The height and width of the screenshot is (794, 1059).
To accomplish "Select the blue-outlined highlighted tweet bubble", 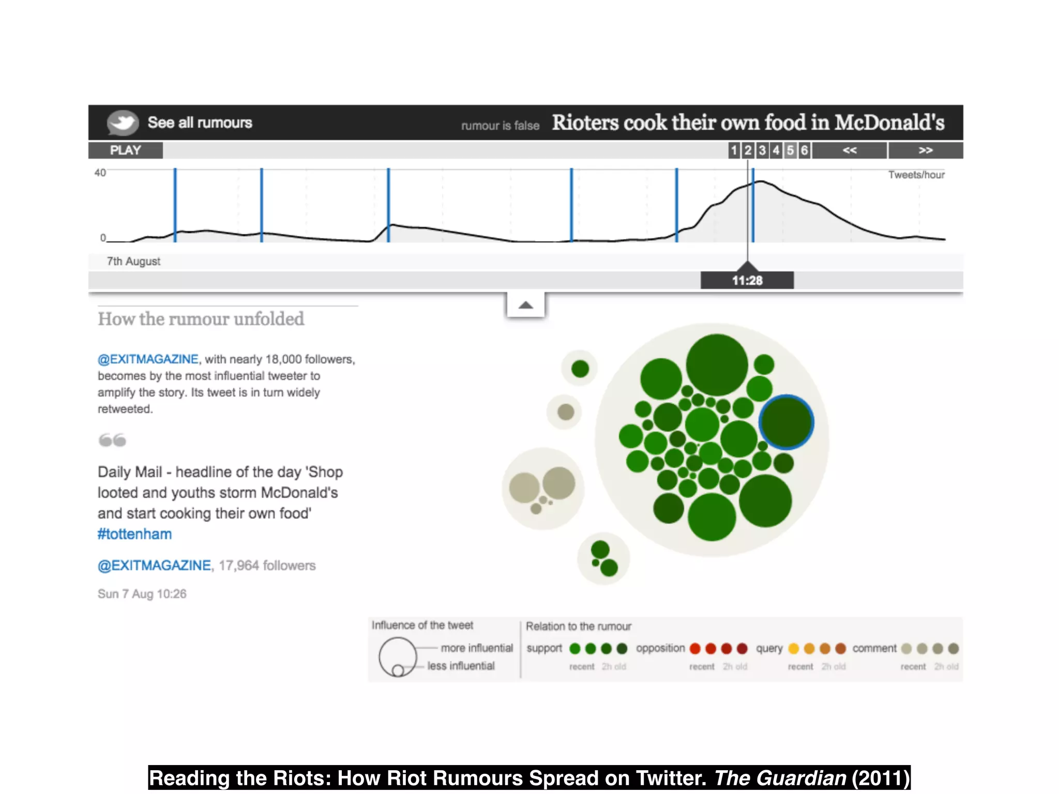I will (786, 422).
